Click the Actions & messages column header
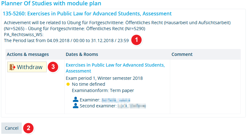 [28, 54]
